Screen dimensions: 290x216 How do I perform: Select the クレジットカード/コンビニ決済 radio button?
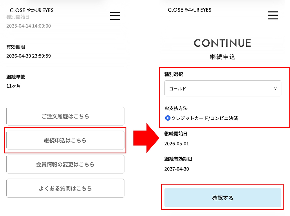coord(168,118)
